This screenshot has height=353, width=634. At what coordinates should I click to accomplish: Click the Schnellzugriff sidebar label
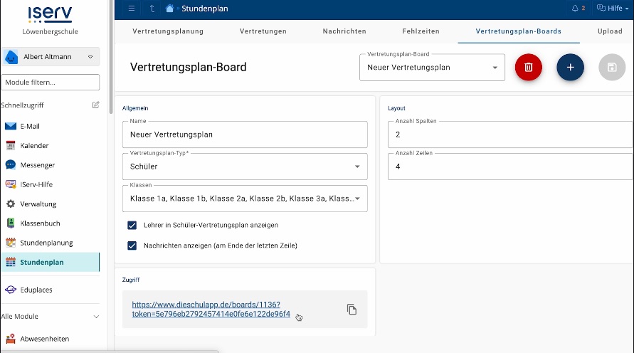pyautogui.click(x=22, y=105)
